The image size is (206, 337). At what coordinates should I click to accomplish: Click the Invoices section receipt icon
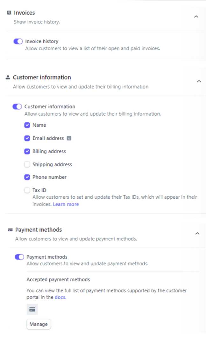[9, 13]
